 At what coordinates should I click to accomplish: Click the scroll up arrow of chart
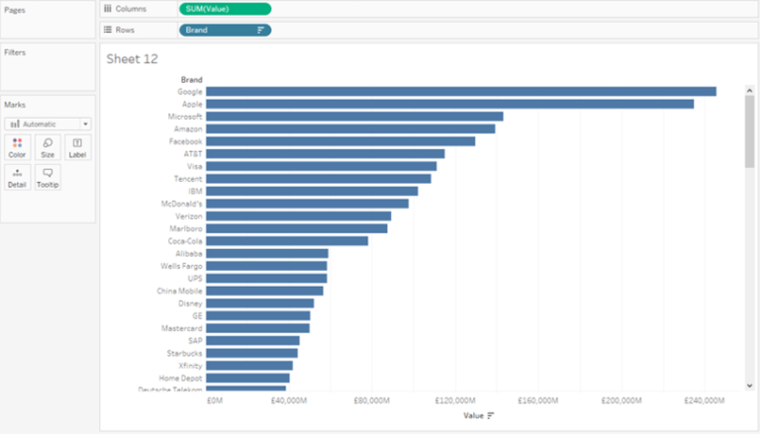[749, 91]
